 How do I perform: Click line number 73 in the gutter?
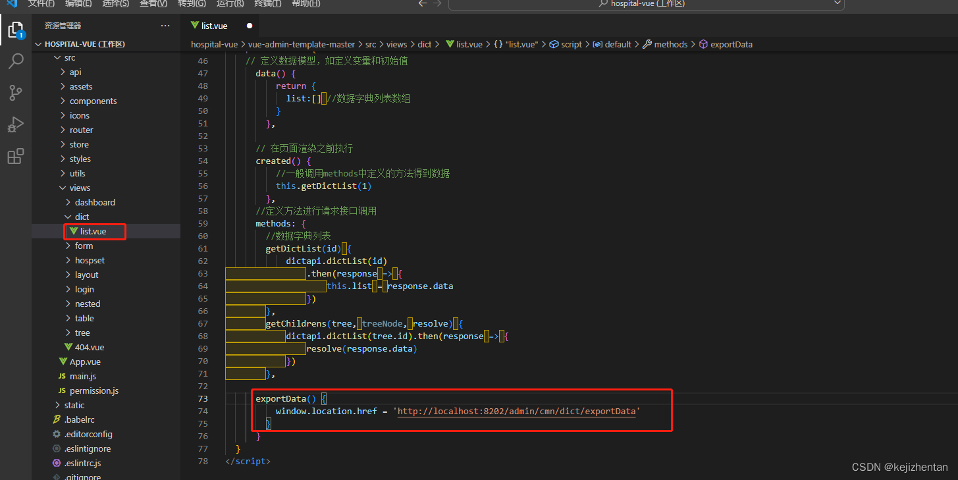(202, 399)
